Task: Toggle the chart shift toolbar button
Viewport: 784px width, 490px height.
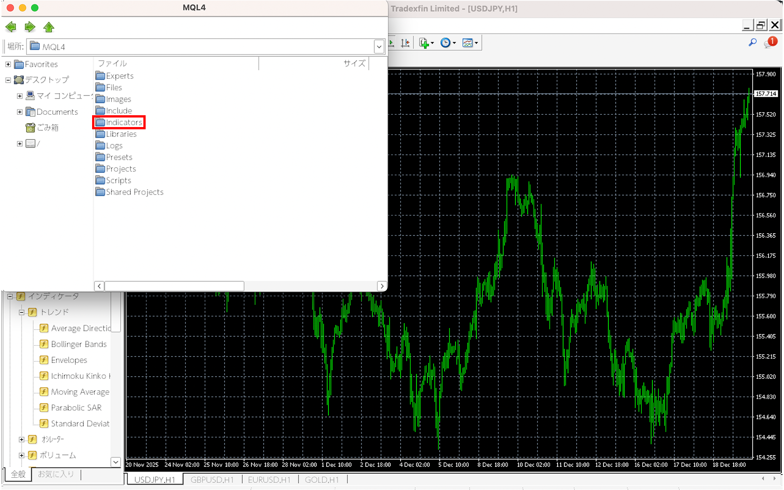Action: [x=405, y=43]
